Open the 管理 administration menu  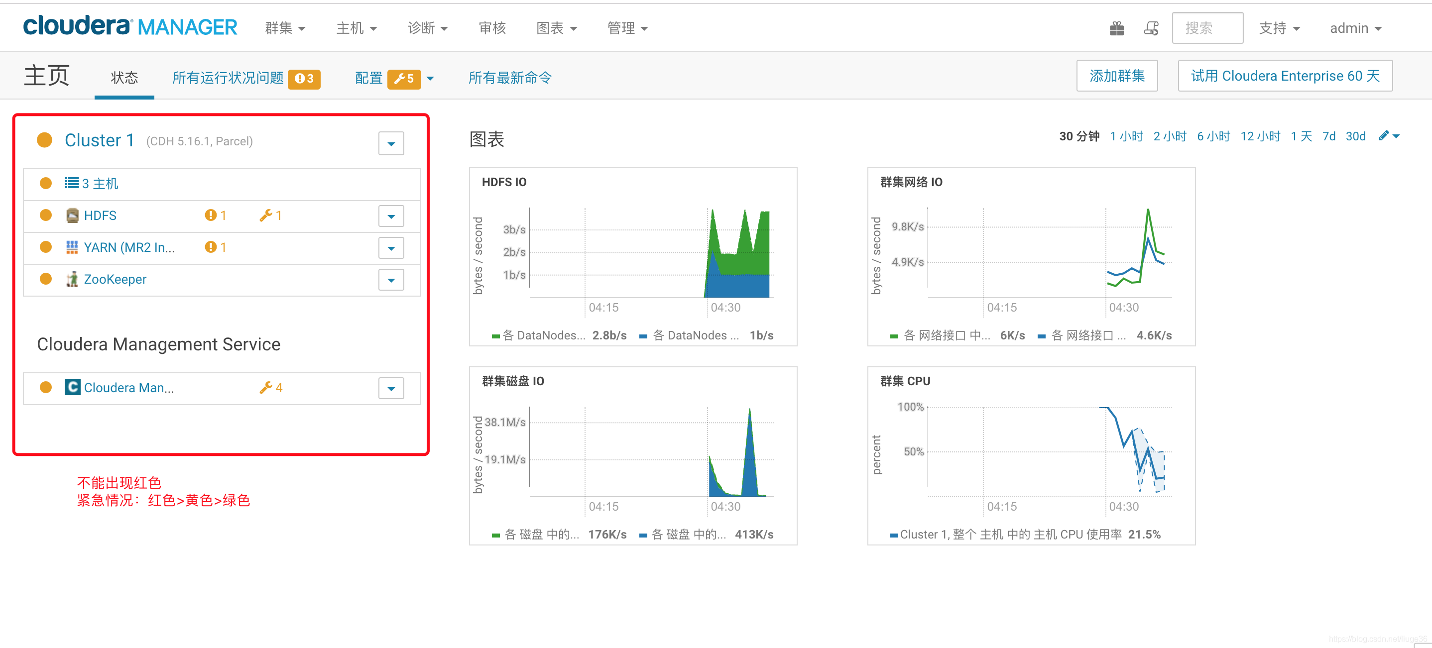tap(627, 28)
